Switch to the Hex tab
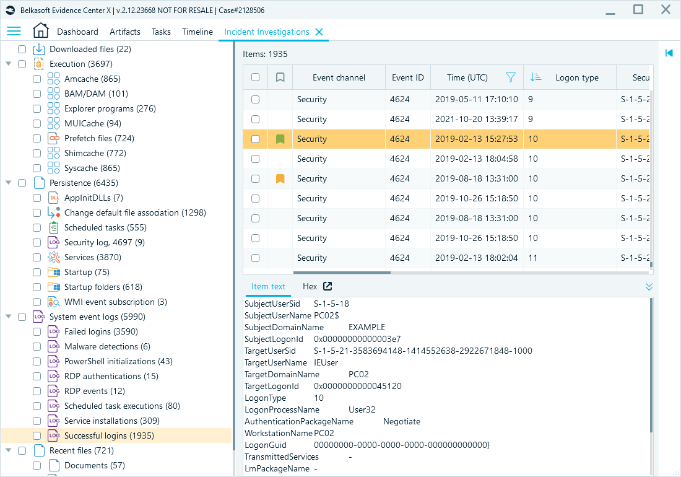 (x=310, y=286)
